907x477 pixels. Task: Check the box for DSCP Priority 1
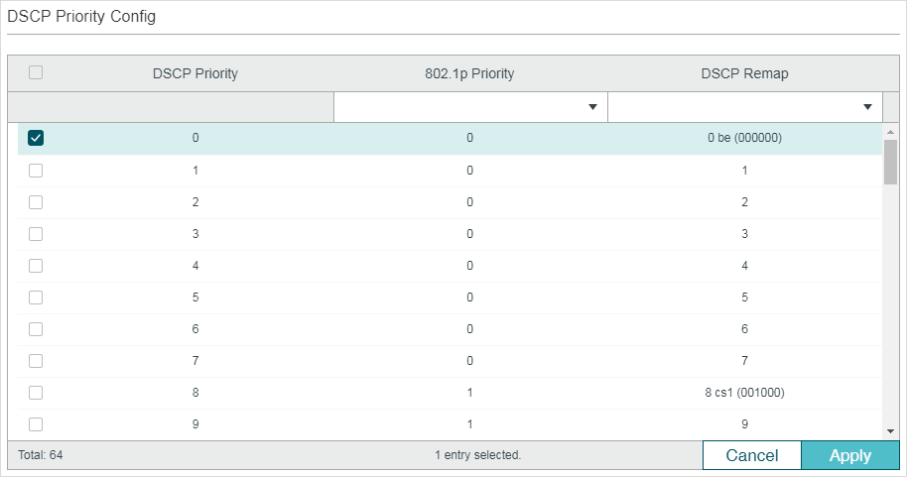click(x=36, y=171)
